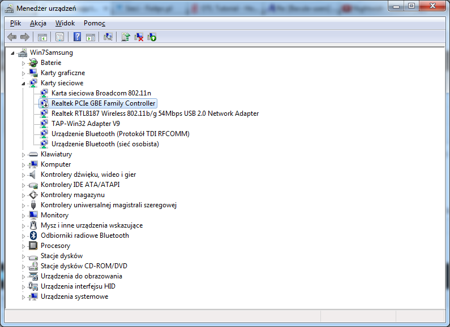Select the Win7Samsung computer name
This screenshot has width=450, height=327.
[52, 53]
